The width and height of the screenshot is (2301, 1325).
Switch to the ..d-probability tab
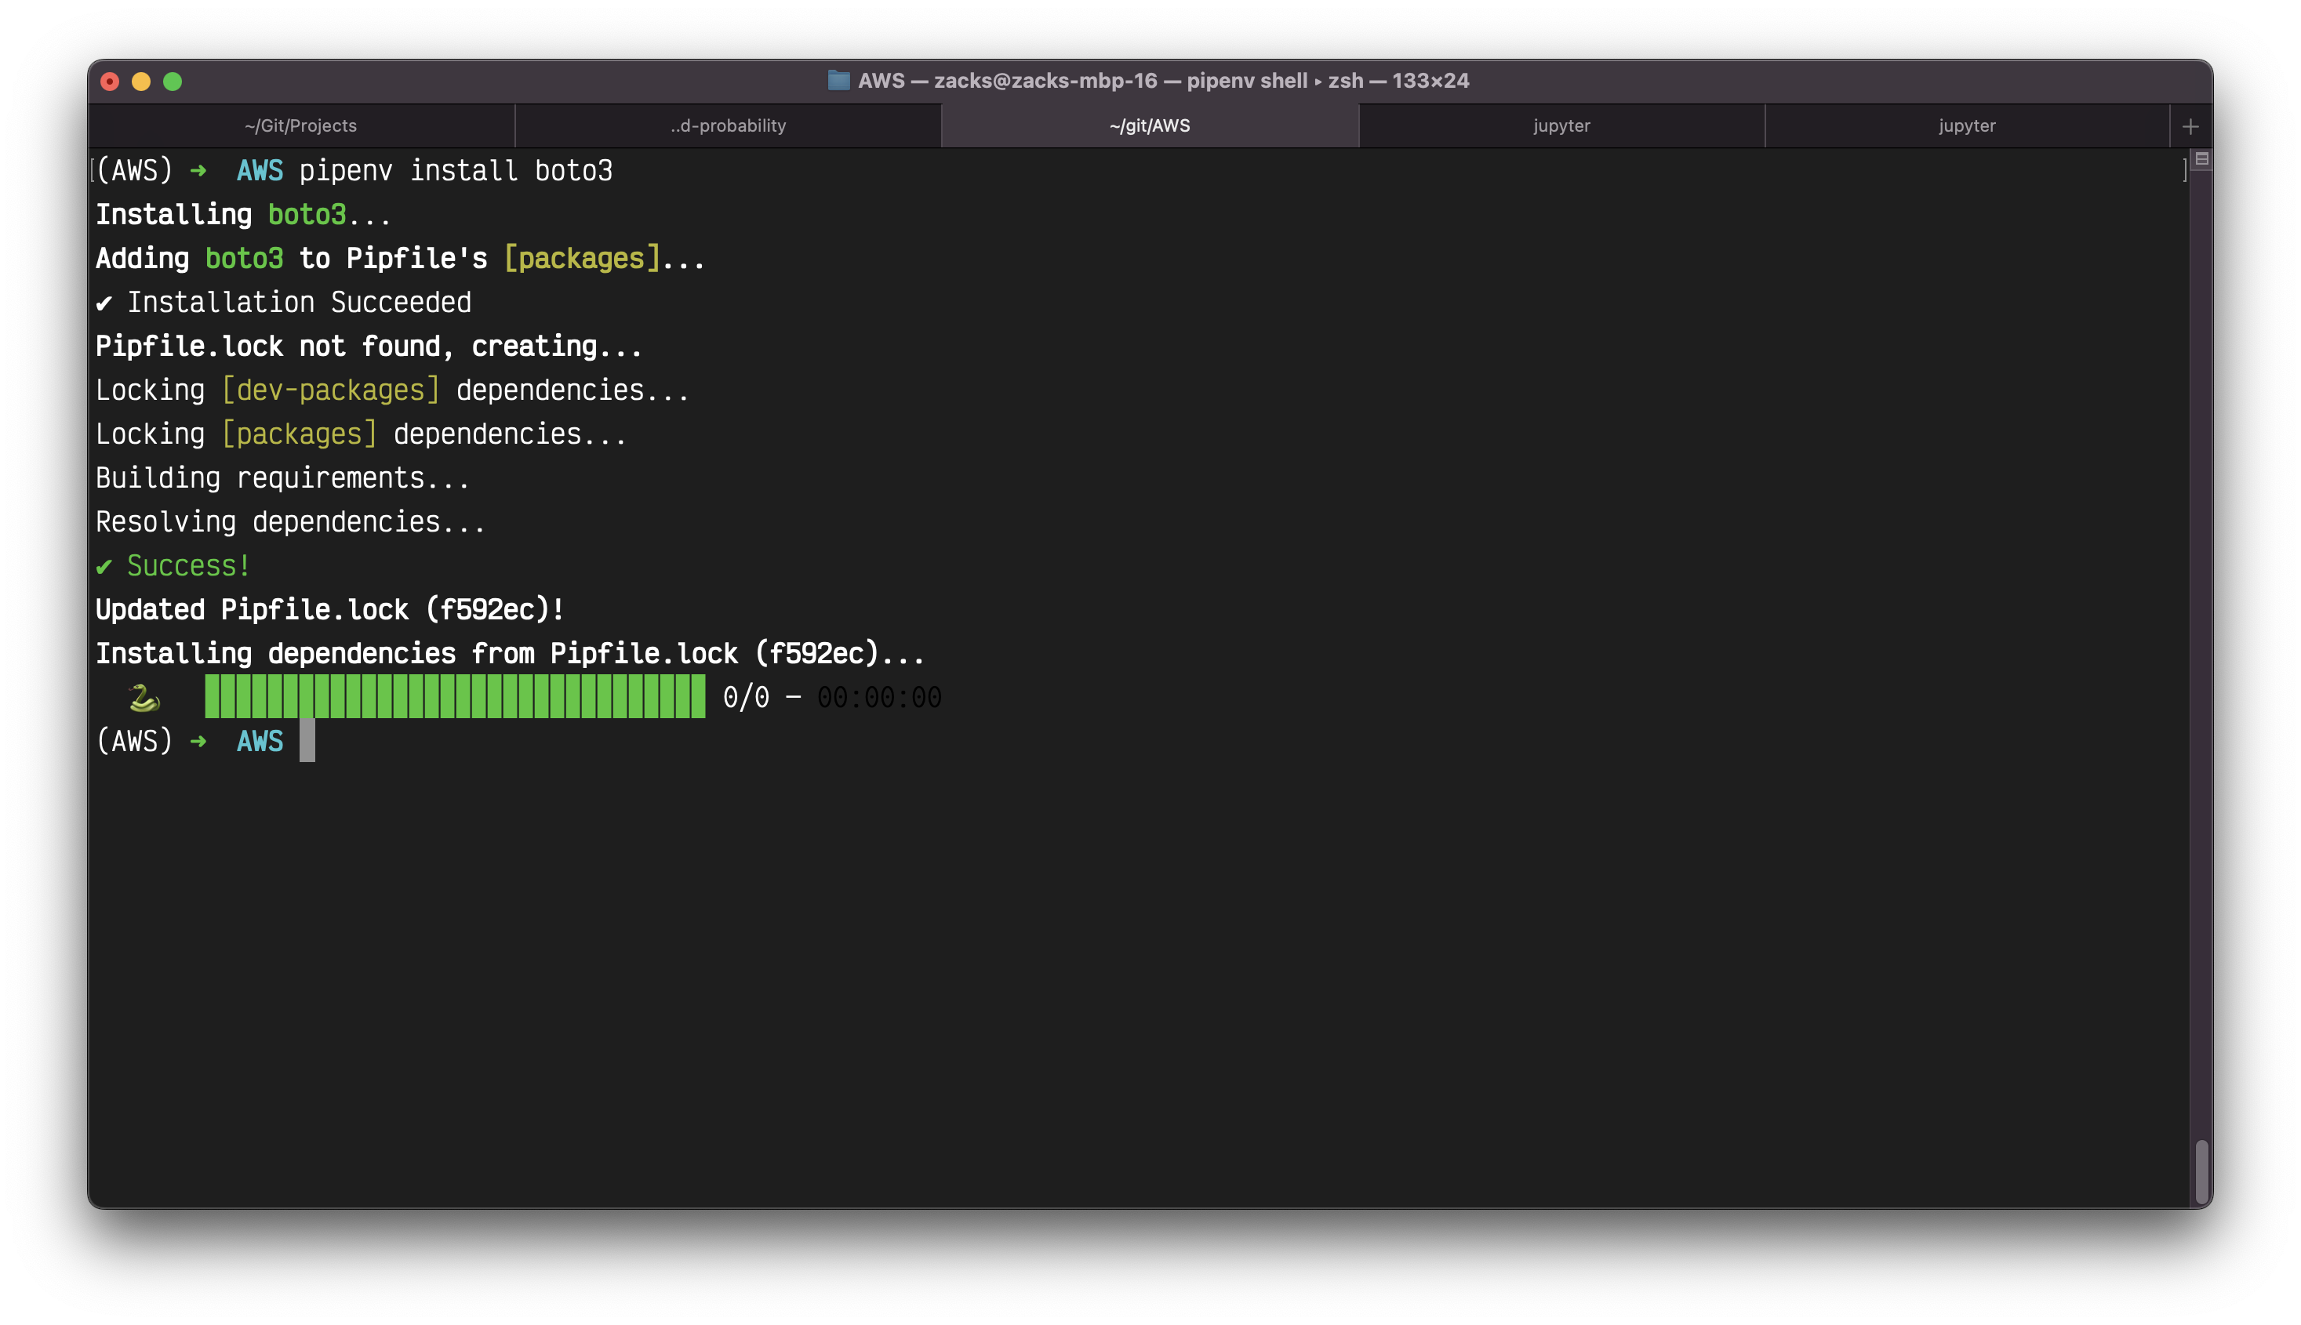(727, 125)
